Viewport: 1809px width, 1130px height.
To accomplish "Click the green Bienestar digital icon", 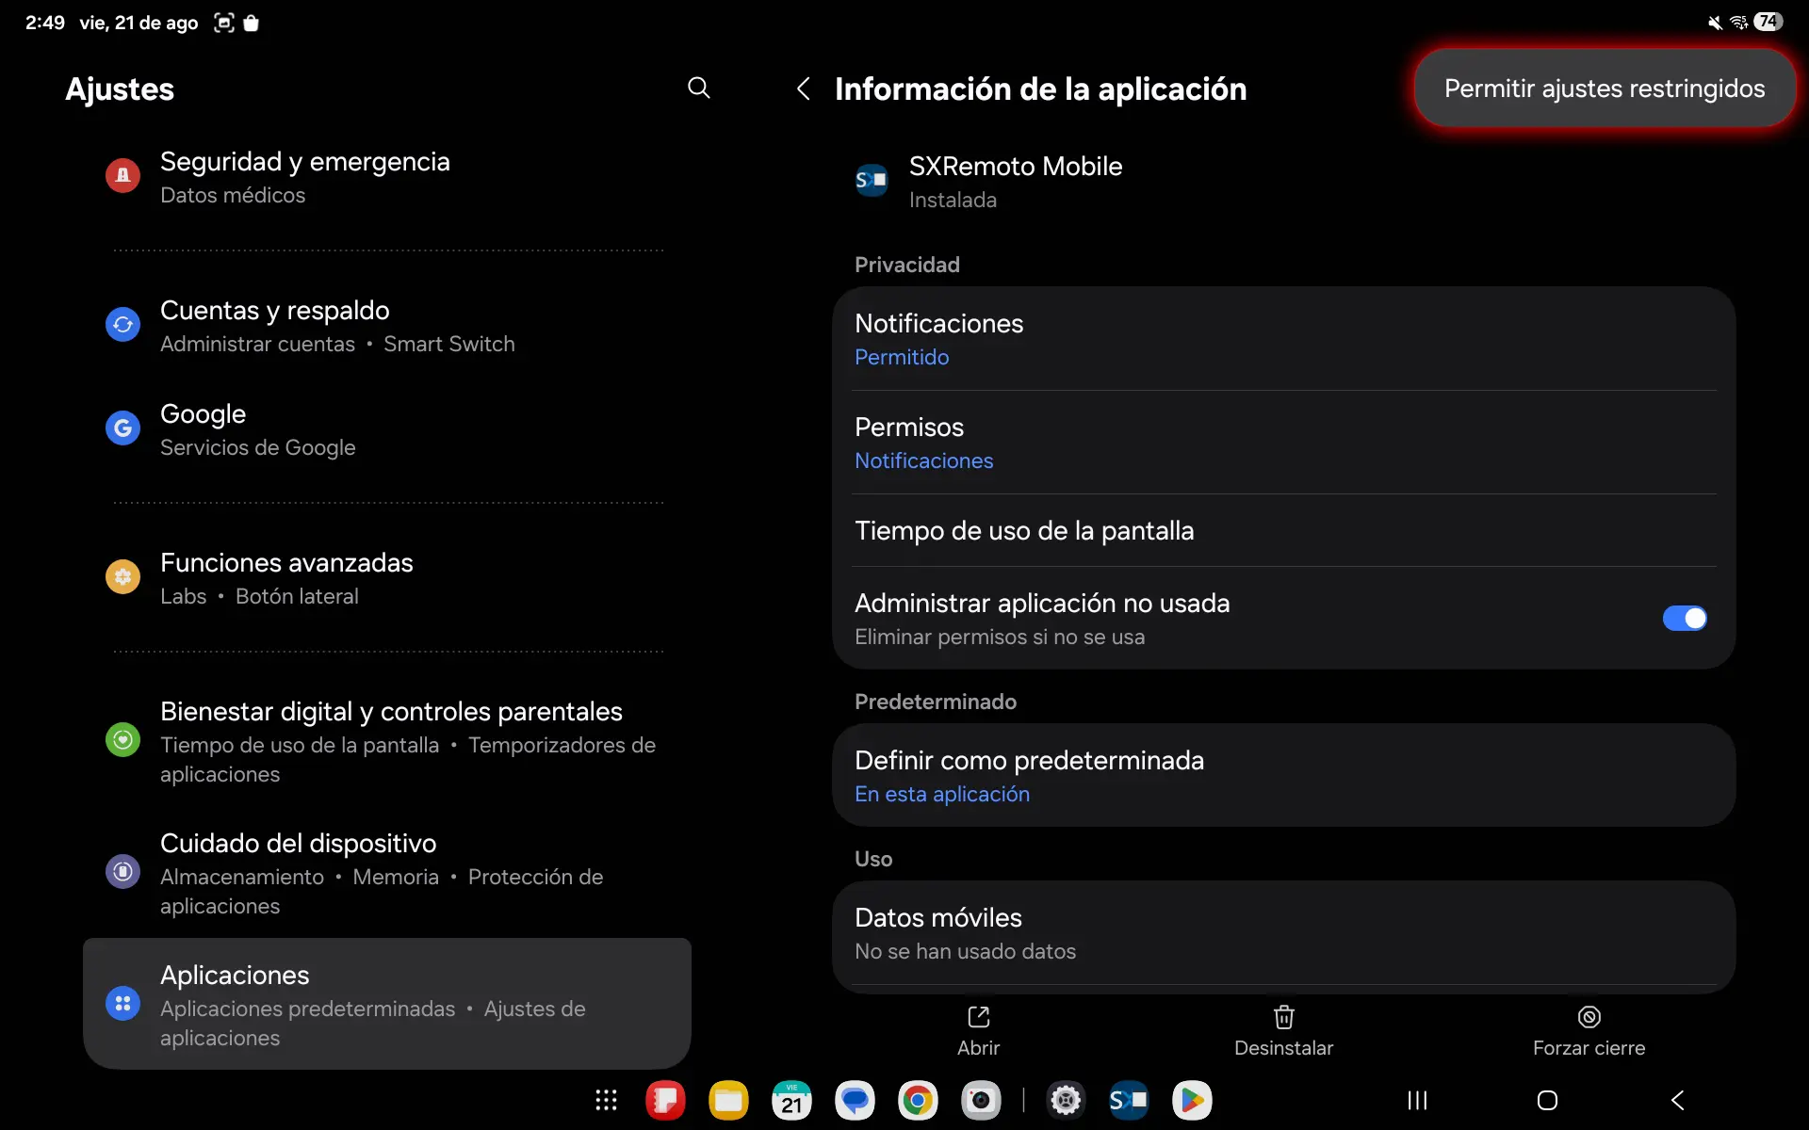I will pos(122,740).
